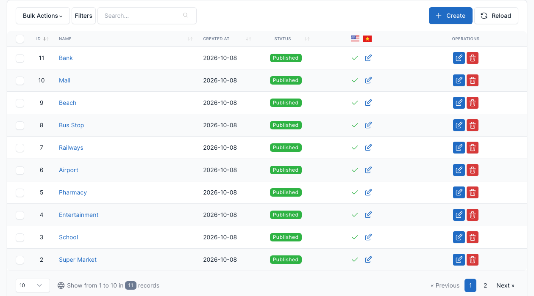534x296 pixels.
Task: Select the Pharmacy row checkbox
Action: (20, 193)
